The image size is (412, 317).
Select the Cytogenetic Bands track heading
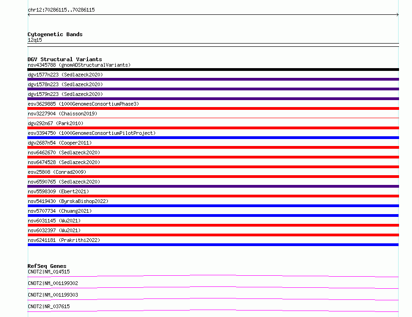pos(55,34)
